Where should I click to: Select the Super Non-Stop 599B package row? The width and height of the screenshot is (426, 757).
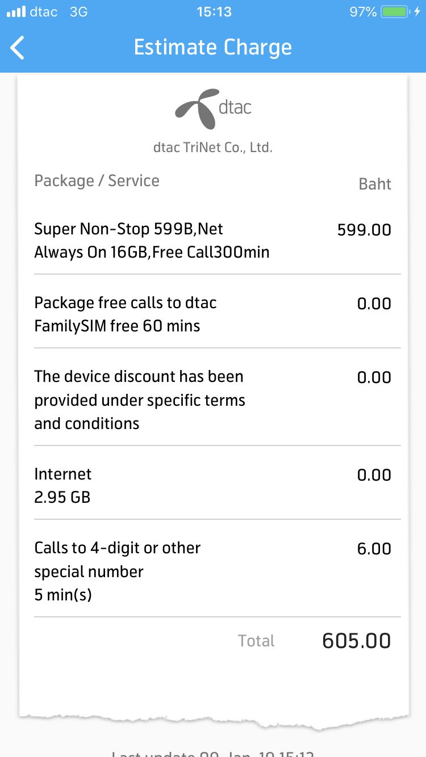click(152, 241)
